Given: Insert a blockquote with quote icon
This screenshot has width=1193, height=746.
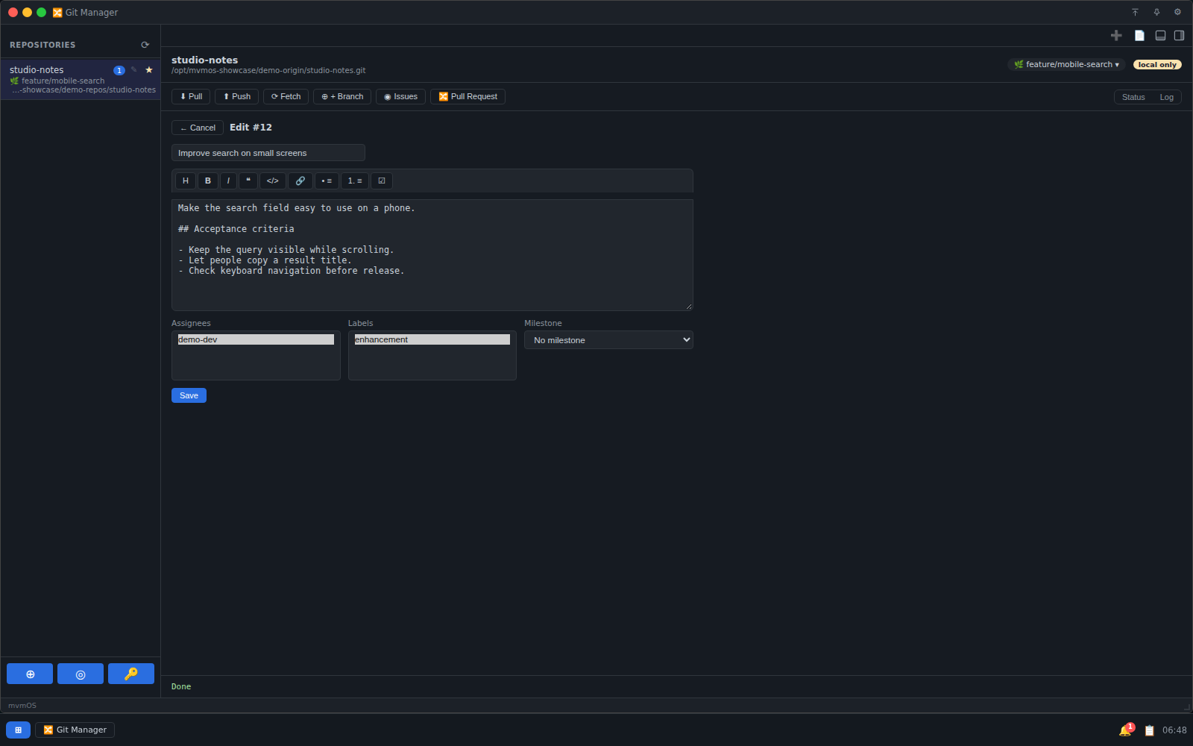Looking at the screenshot, I should 248,181.
